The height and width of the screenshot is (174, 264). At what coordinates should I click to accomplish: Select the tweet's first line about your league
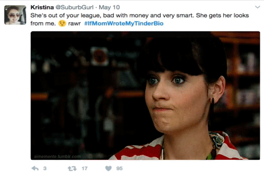140,16
